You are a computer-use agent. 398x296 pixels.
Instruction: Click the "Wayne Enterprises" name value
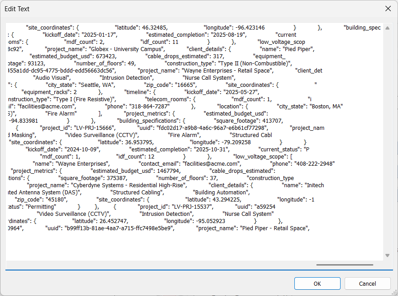click(83, 164)
